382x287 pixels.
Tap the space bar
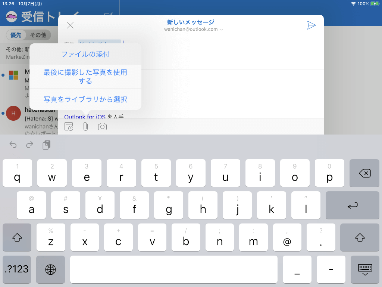(x=174, y=269)
